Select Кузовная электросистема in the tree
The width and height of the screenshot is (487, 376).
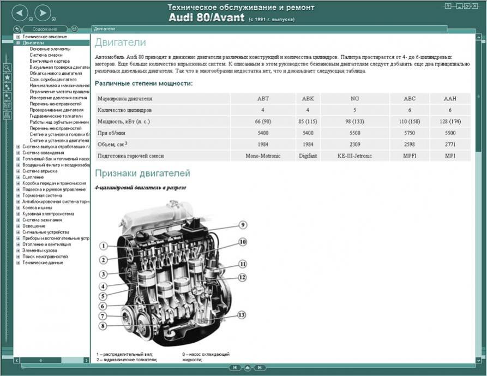coord(48,214)
